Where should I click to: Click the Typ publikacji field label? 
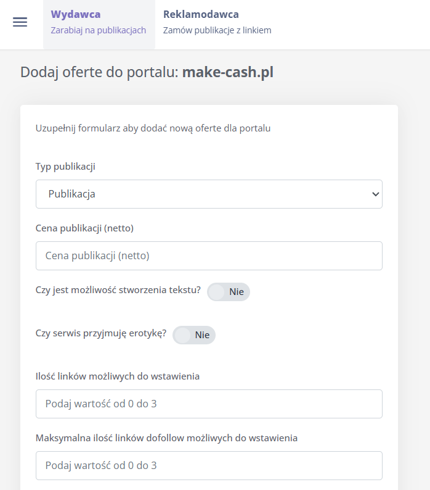[x=65, y=167]
